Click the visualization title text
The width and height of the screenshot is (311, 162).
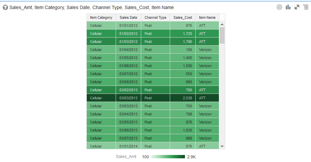tap(91, 7)
